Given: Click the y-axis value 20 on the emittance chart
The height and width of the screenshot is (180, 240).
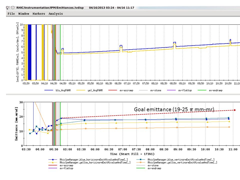Looking at the screenshot, I should point(21,117).
